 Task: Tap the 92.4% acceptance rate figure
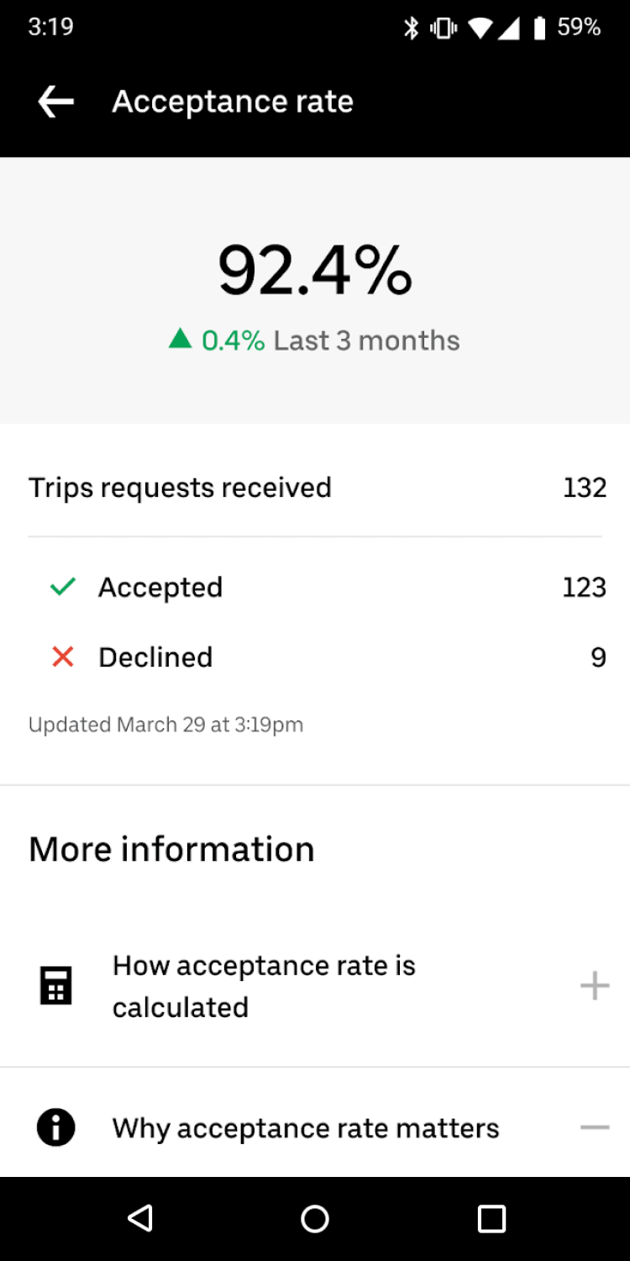(x=315, y=271)
